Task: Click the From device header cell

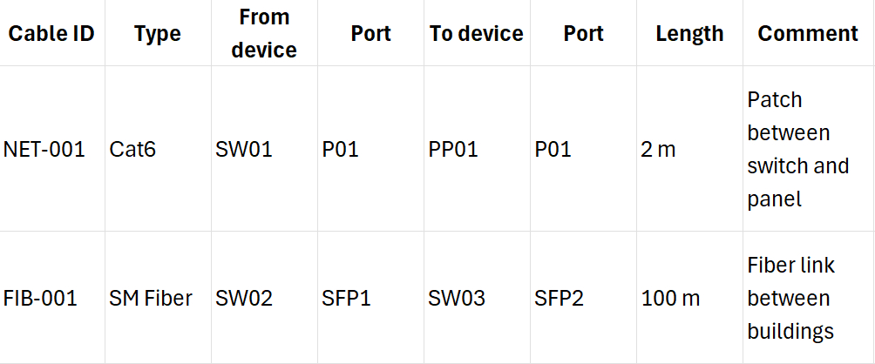Action: tap(263, 33)
